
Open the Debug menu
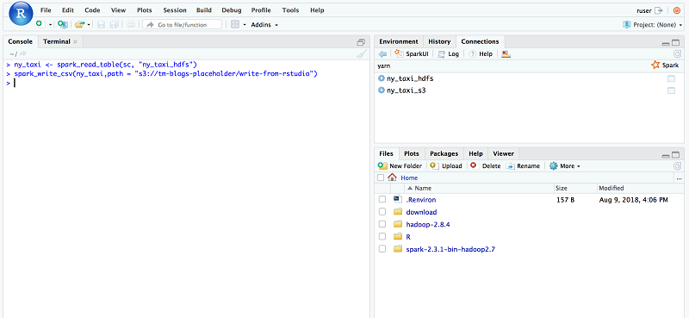coord(232,10)
